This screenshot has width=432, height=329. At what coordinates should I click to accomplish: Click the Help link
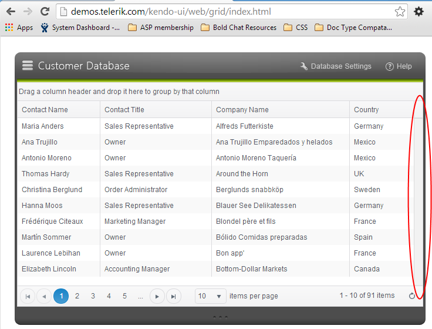click(399, 66)
